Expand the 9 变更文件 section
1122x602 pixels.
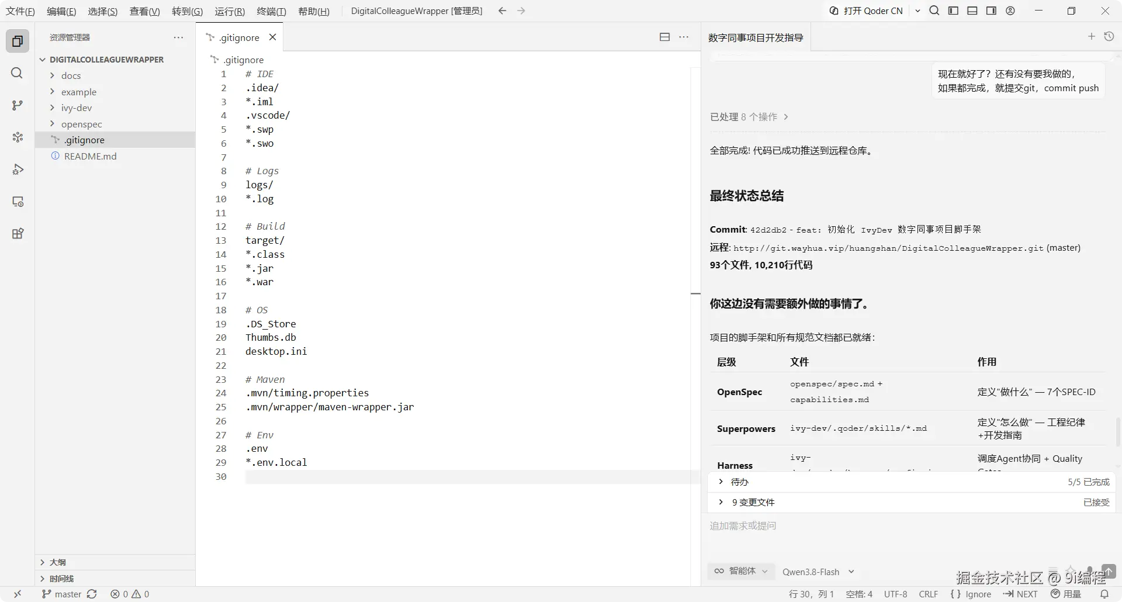(x=912, y=503)
